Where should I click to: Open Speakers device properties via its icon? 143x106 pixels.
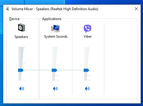[22, 28]
